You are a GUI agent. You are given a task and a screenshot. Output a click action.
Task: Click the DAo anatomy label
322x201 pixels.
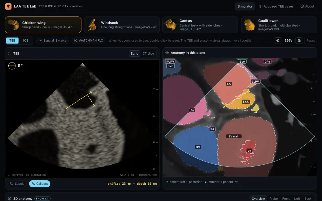(x=267, y=62)
